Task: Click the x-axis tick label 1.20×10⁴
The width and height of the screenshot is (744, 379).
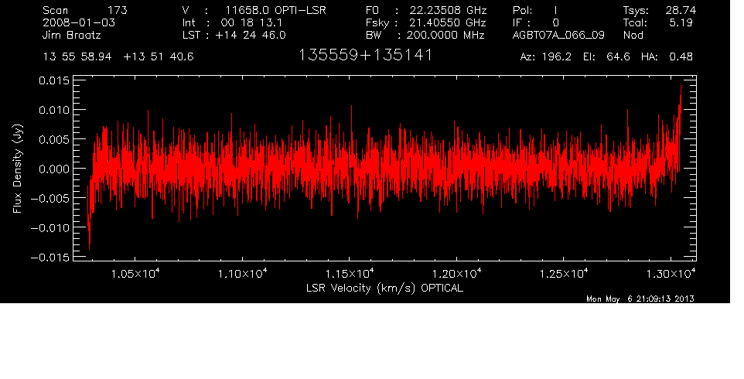Action: pos(456,273)
